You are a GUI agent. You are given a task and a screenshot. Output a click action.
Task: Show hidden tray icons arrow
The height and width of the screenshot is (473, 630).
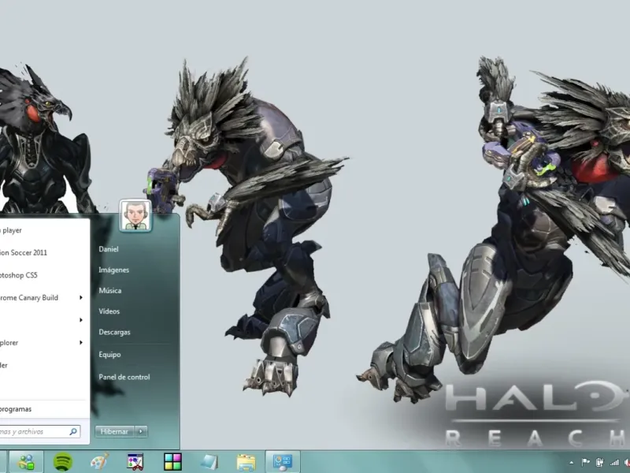[572, 463]
